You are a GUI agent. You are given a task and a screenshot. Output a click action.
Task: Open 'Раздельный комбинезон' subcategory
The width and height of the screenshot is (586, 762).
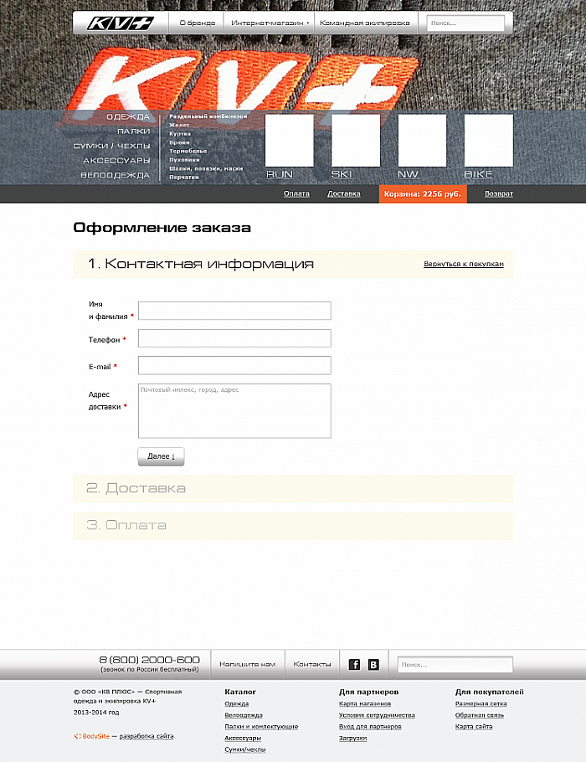point(208,116)
